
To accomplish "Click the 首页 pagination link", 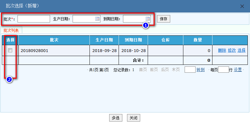I will [x=143, y=70].
